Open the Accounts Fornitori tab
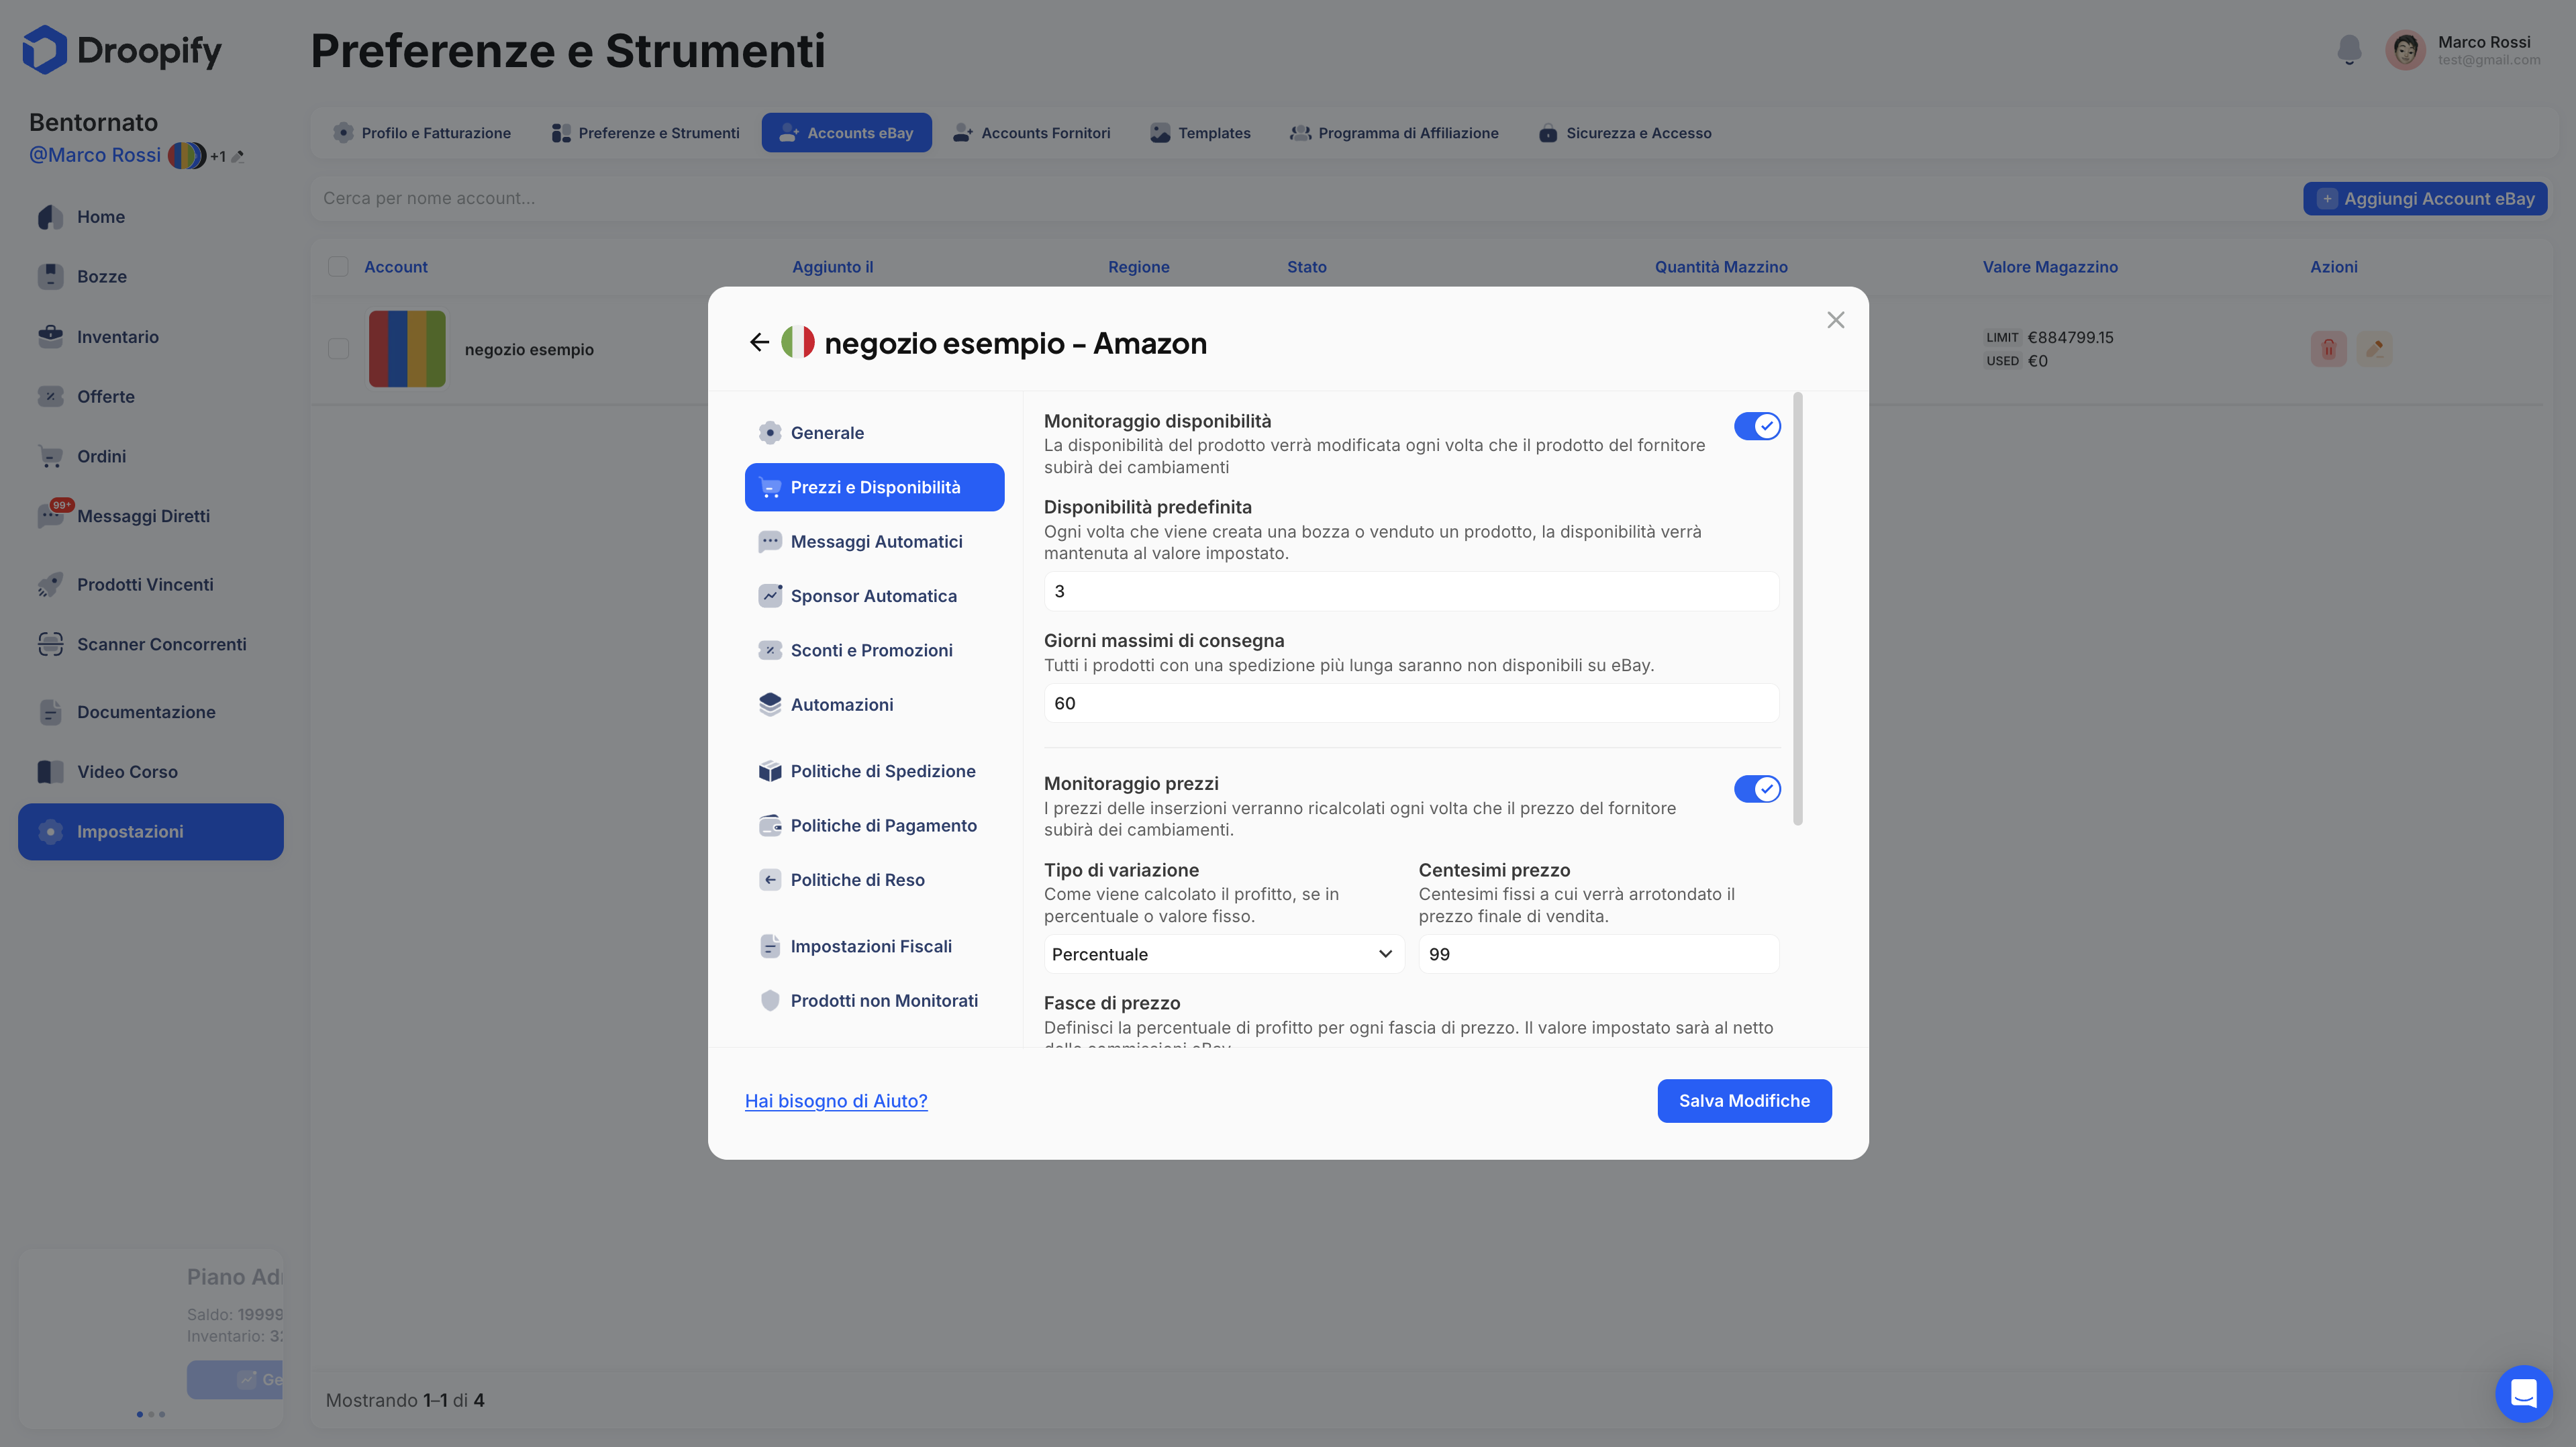The image size is (2576, 1447). click(x=1032, y=133)
